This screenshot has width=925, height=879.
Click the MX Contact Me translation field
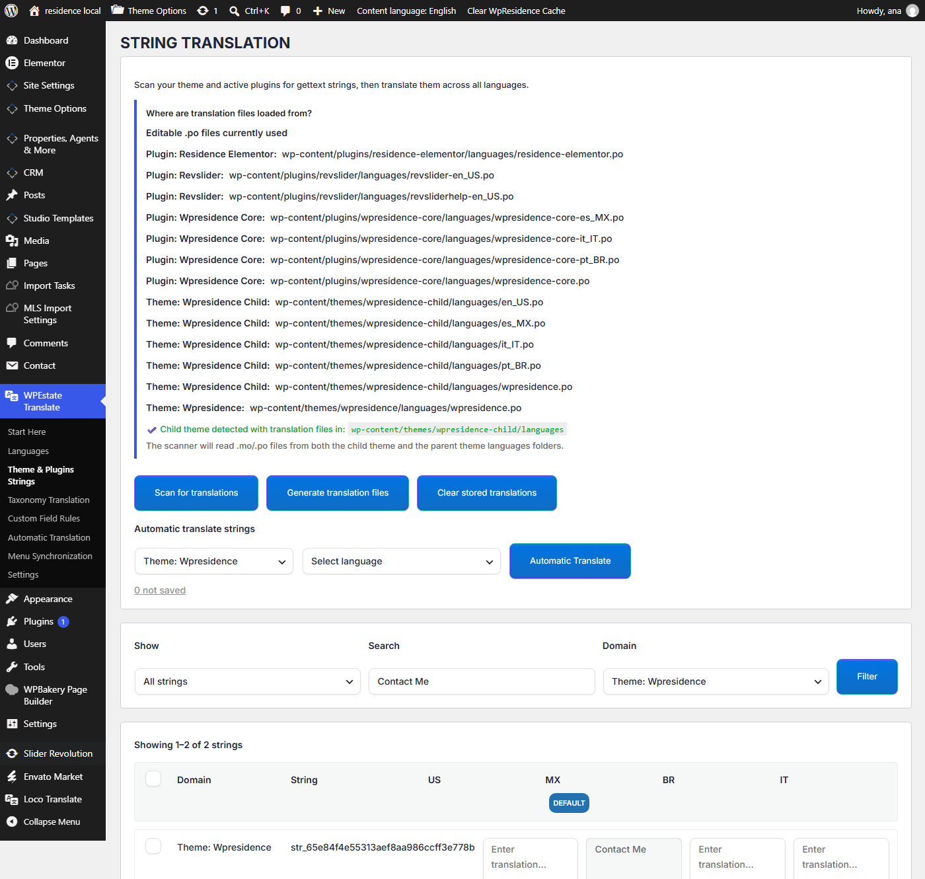point(634,859)
